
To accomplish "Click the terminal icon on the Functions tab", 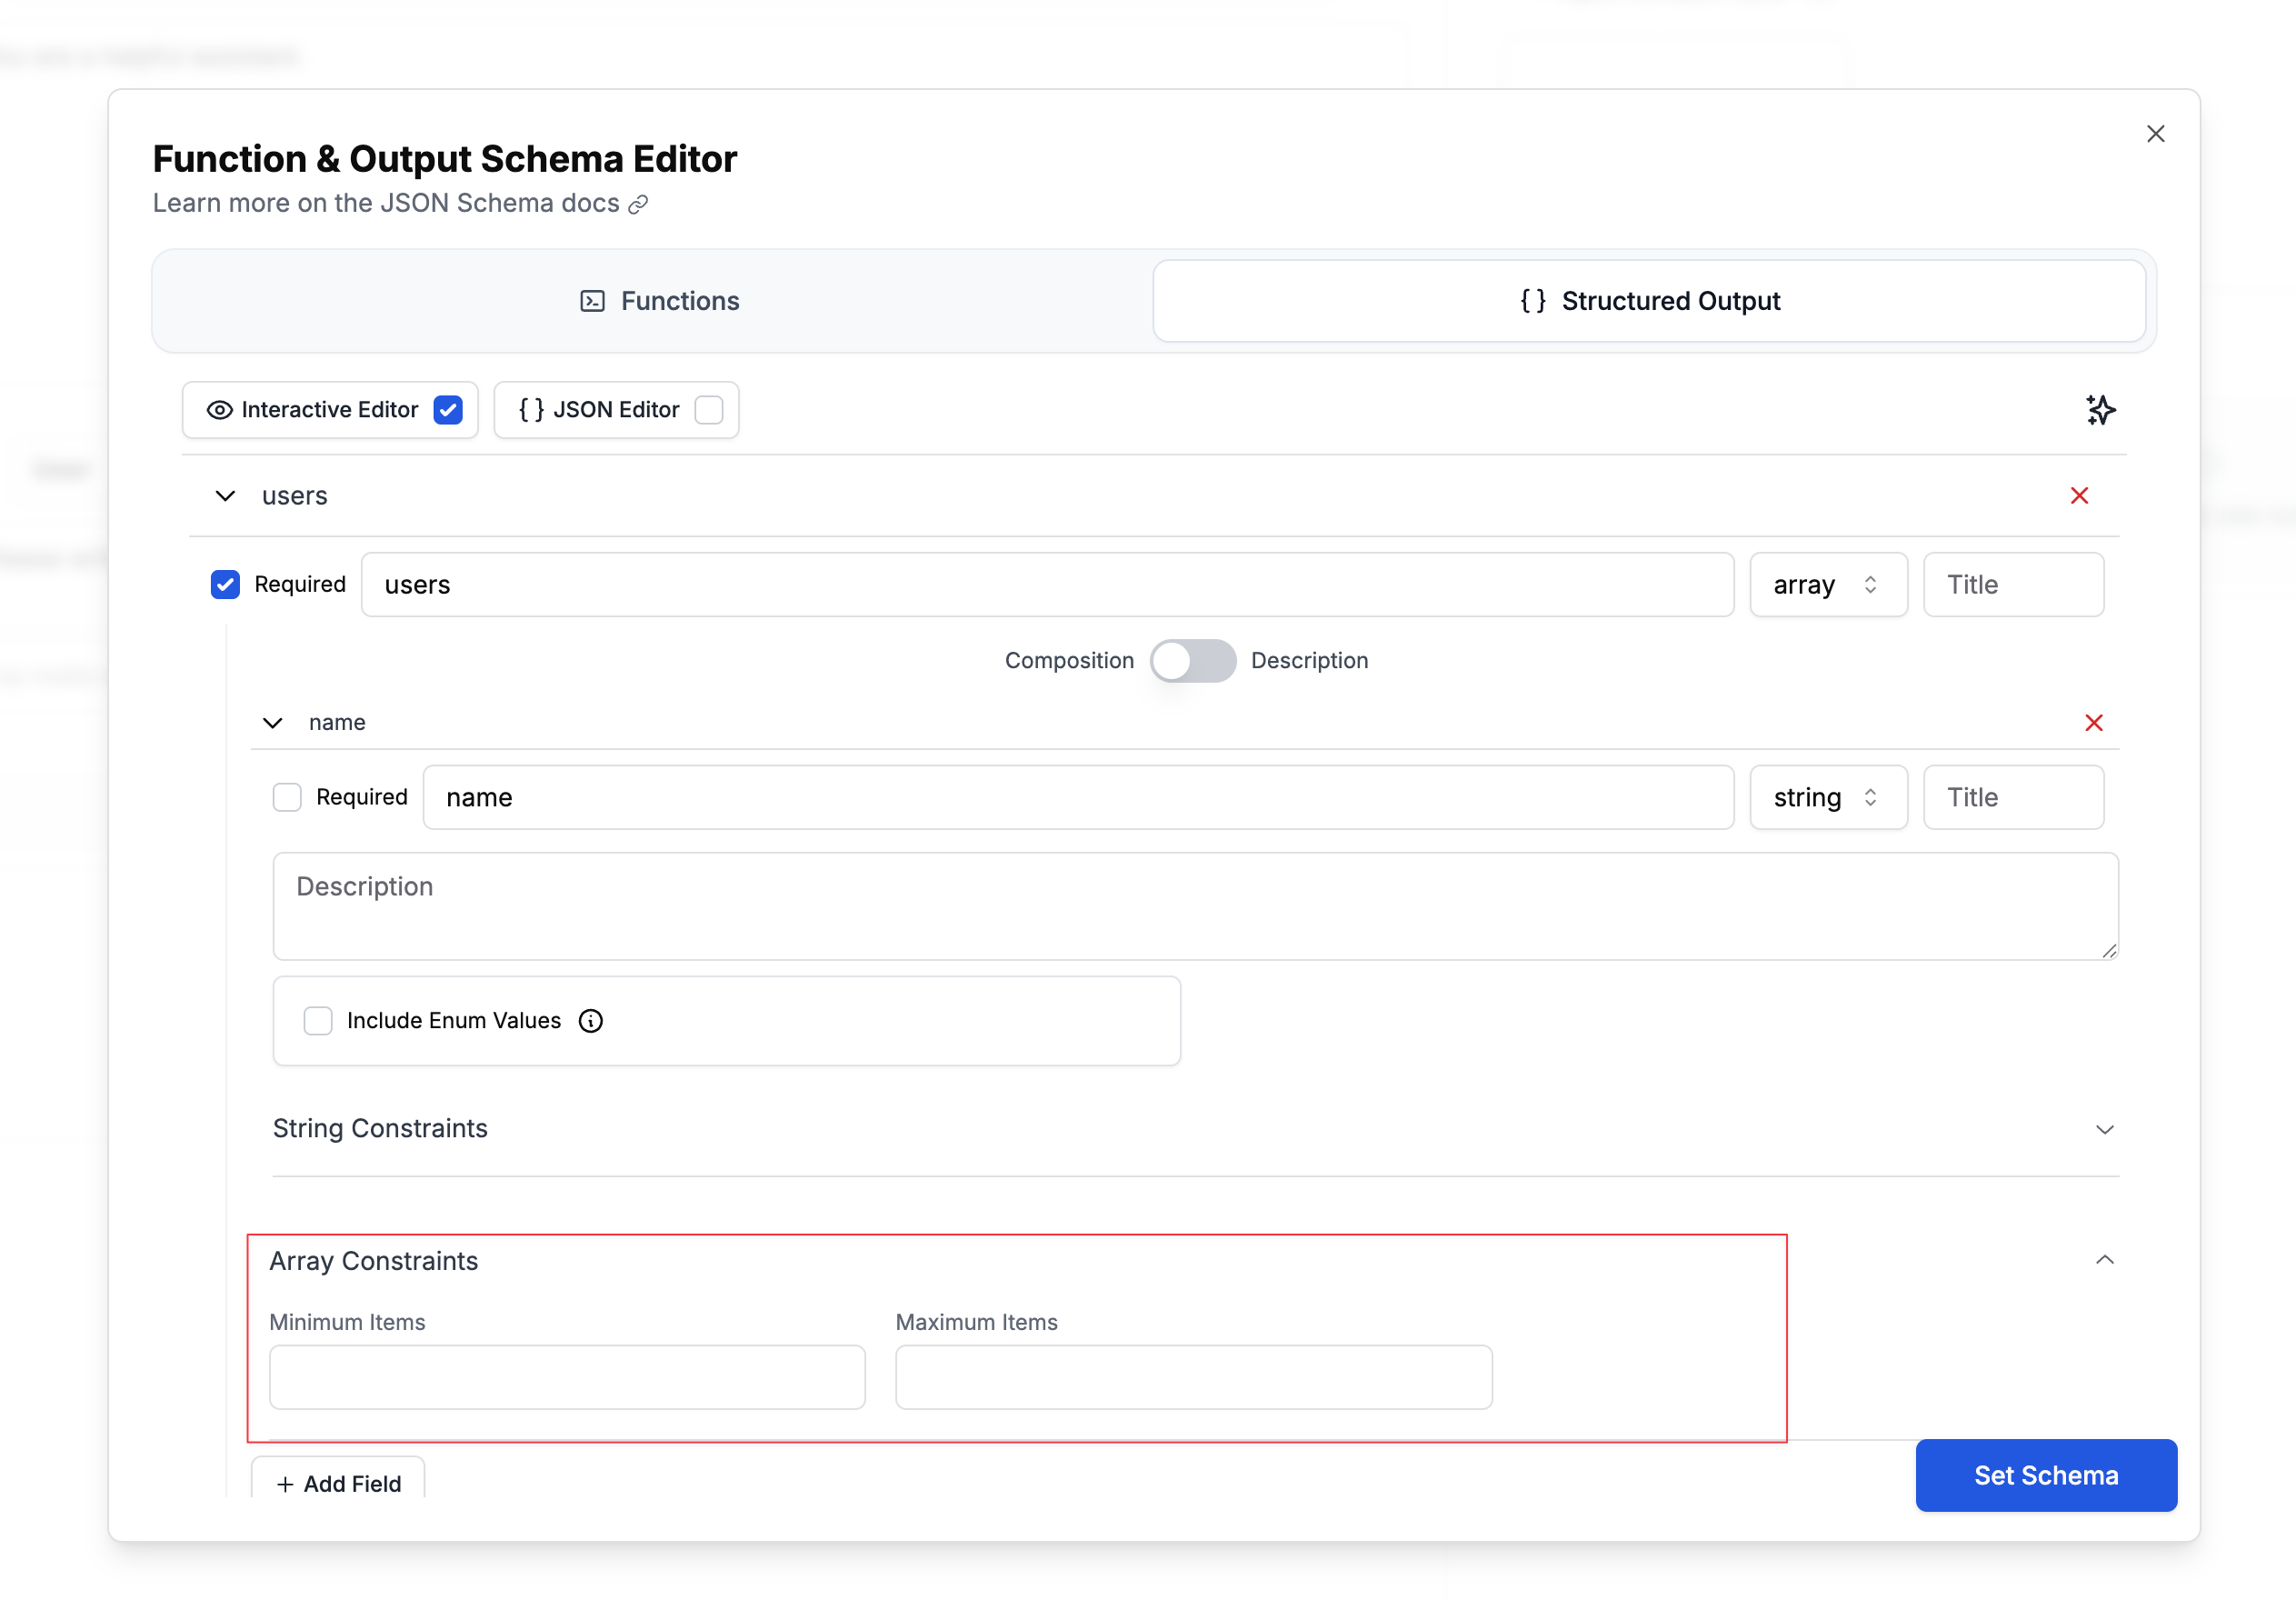I will (x=591, y=300).
